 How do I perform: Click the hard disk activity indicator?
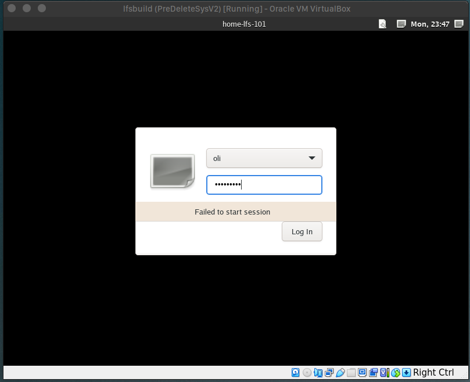coord(296,373)
